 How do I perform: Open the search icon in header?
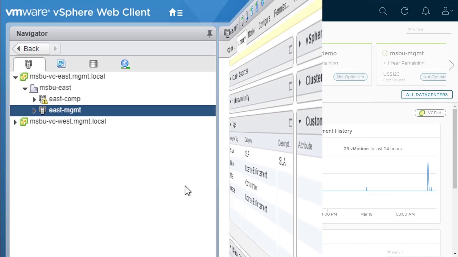tap(383, 11)
